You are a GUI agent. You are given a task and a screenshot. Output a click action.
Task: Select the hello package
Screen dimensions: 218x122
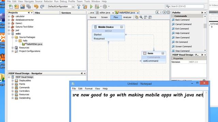click(25, 41)
